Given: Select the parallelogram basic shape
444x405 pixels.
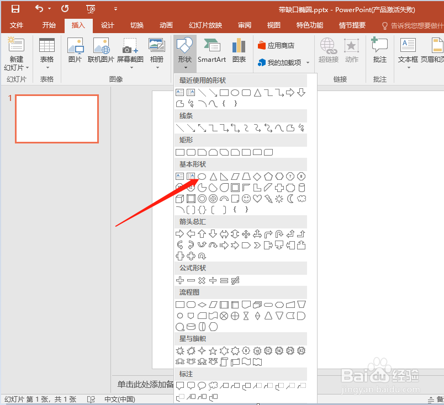Looking at the screenshot, I should tap(235, 177).
